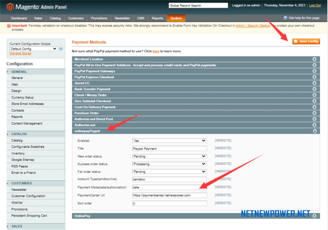Open the Web configuration page
This screenshot has width=328, height=230.
[15, 84]
